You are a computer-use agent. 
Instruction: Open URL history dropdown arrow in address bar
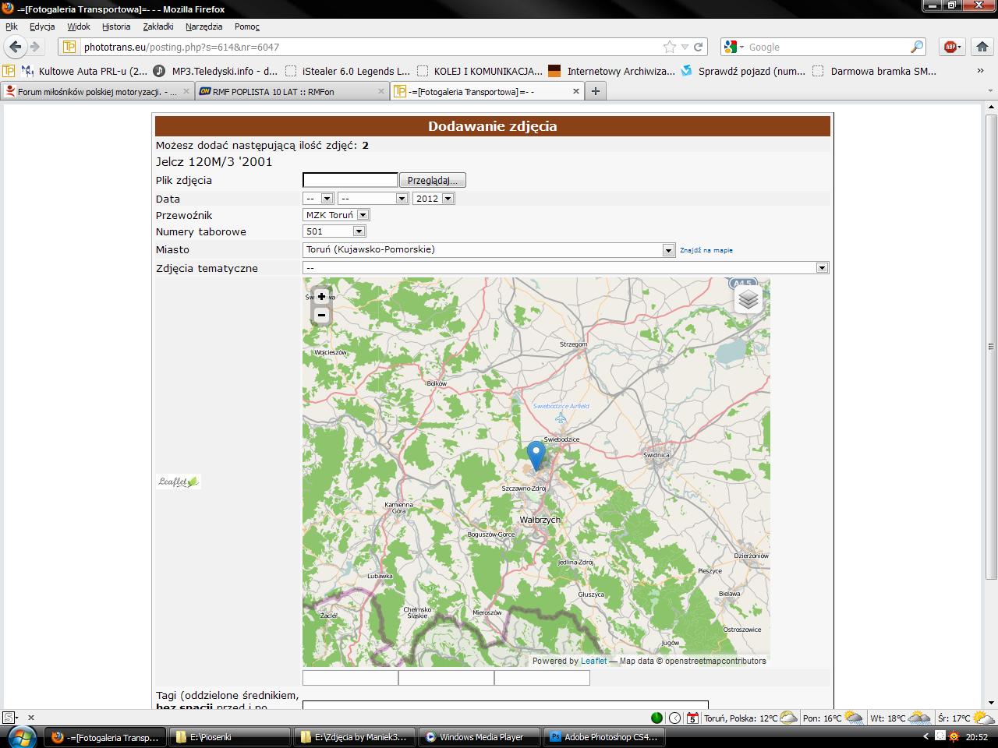click(x=685, y=47)
